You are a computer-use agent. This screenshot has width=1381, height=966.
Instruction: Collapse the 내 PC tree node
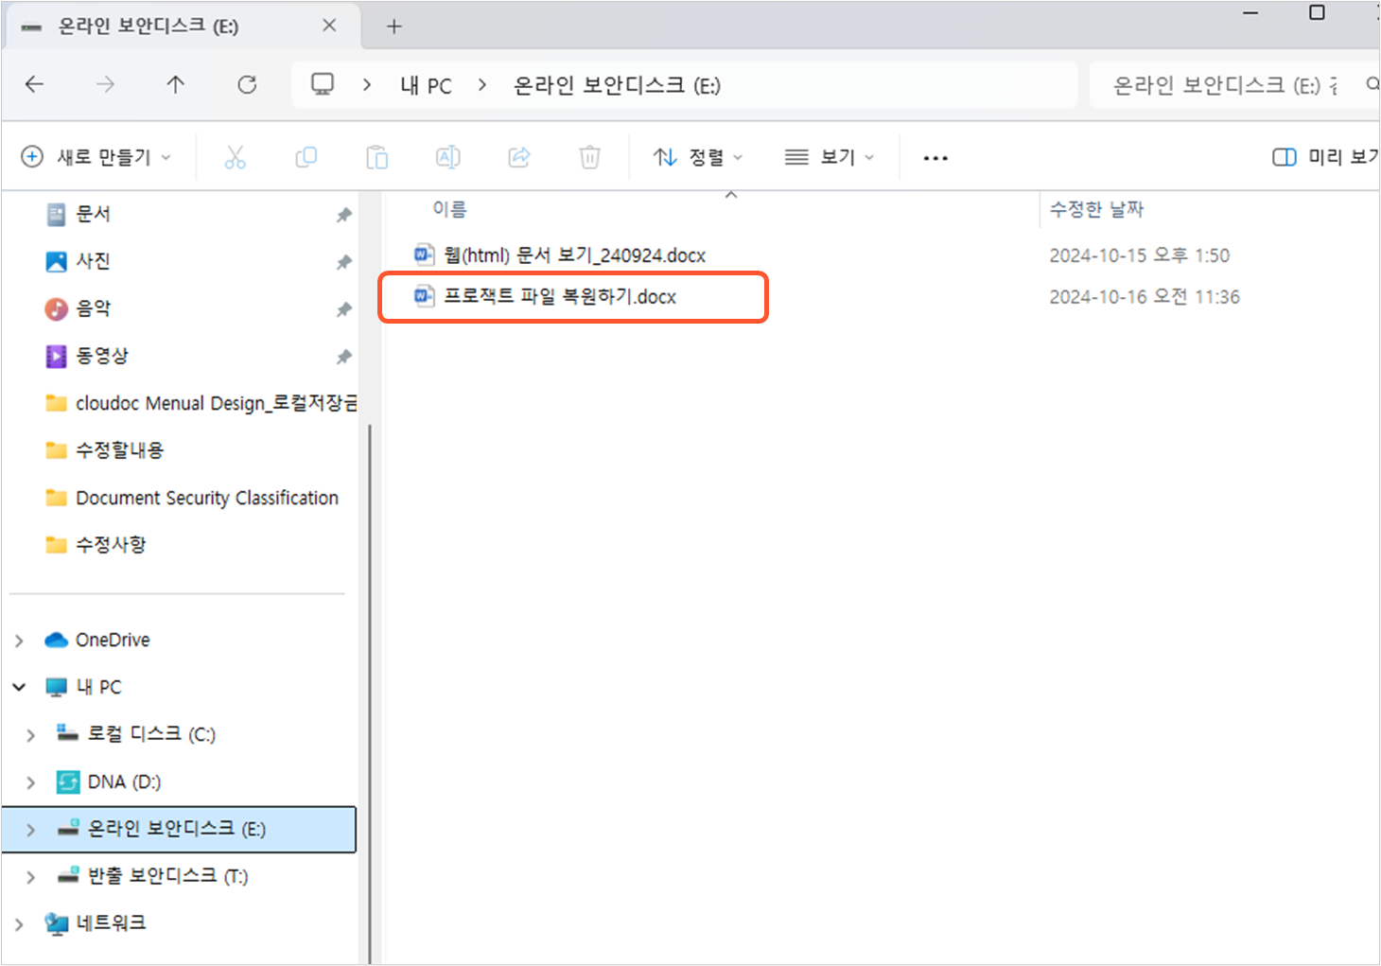[x=19, y=687]
